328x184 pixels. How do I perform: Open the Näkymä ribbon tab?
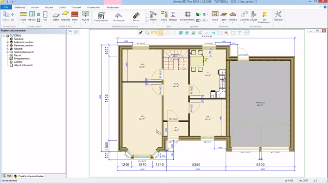48,7
